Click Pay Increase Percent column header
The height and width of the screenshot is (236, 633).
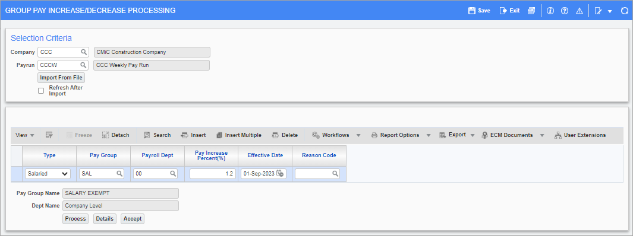(x=211, y=155)
